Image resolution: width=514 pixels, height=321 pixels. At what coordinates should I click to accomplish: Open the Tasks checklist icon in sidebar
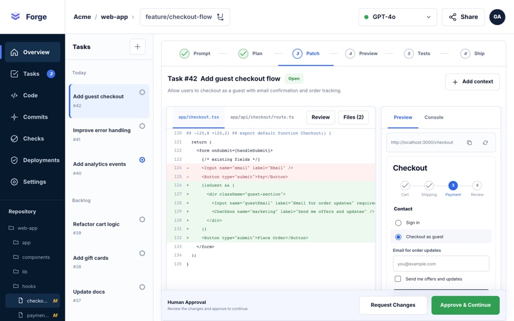(x=14, y=74)
